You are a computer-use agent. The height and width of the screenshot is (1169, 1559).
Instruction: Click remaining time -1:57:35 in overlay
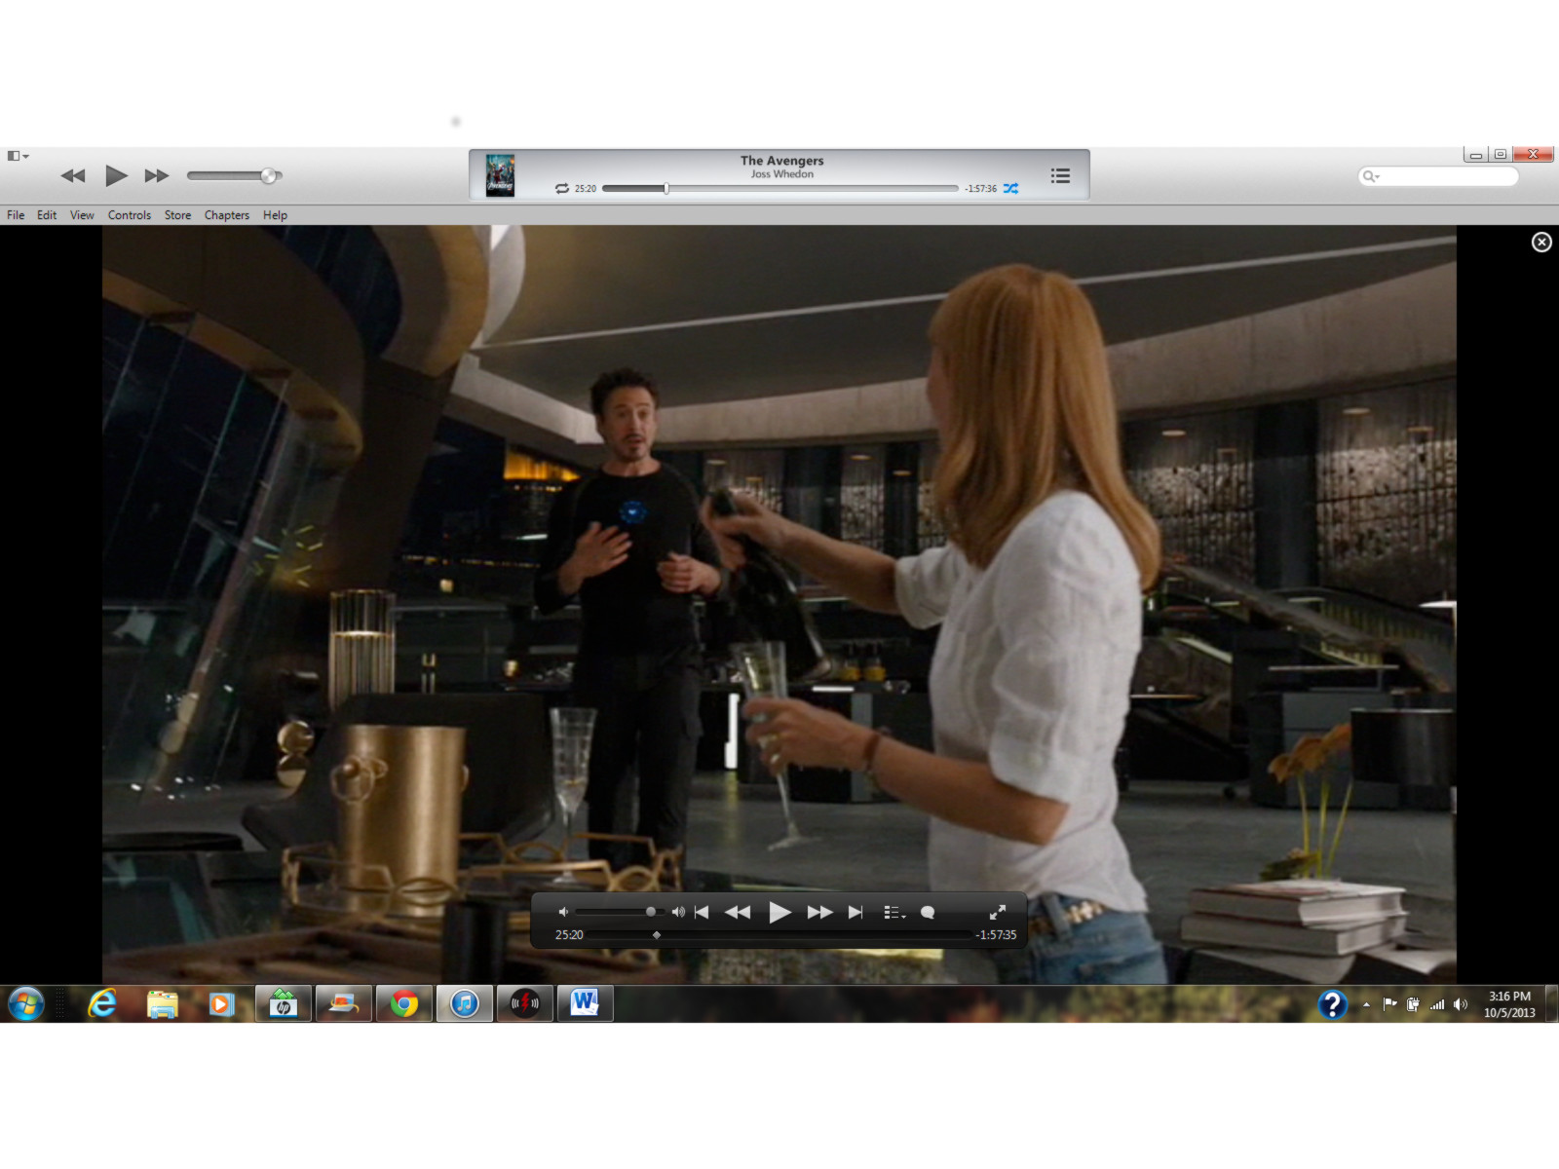tap(996, 935)
